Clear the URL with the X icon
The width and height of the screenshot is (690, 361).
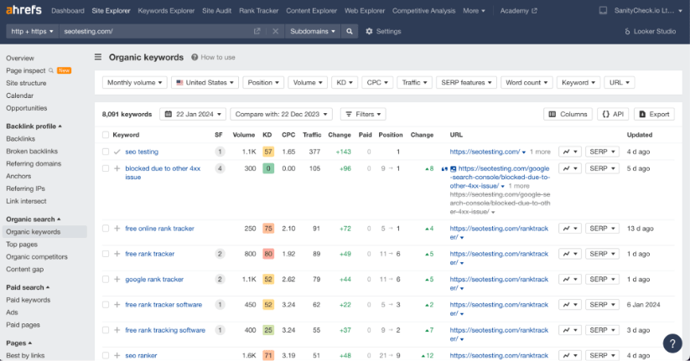[276, 31]
